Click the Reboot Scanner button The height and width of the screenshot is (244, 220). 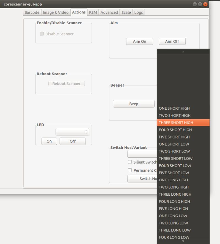(67, 84)
